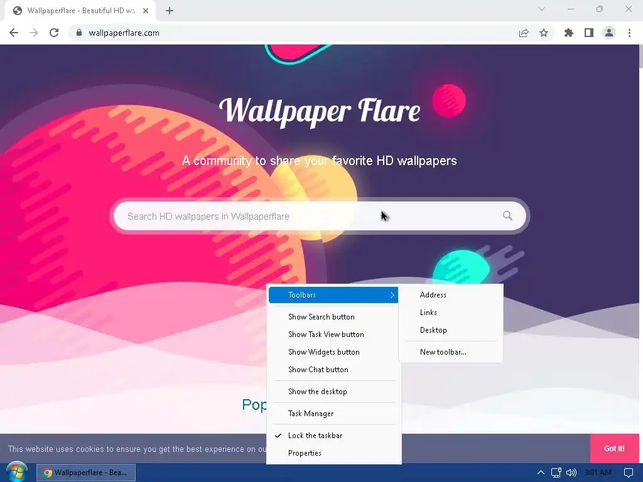
Task: Open the share this page icon
Action: click(x=524, y=33)
